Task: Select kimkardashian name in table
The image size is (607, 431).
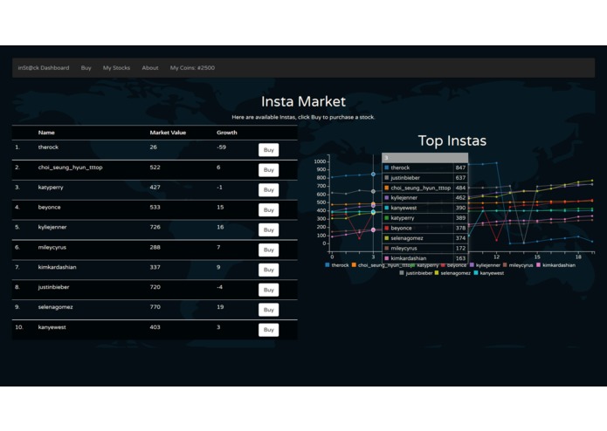Action: coord(58,267)
